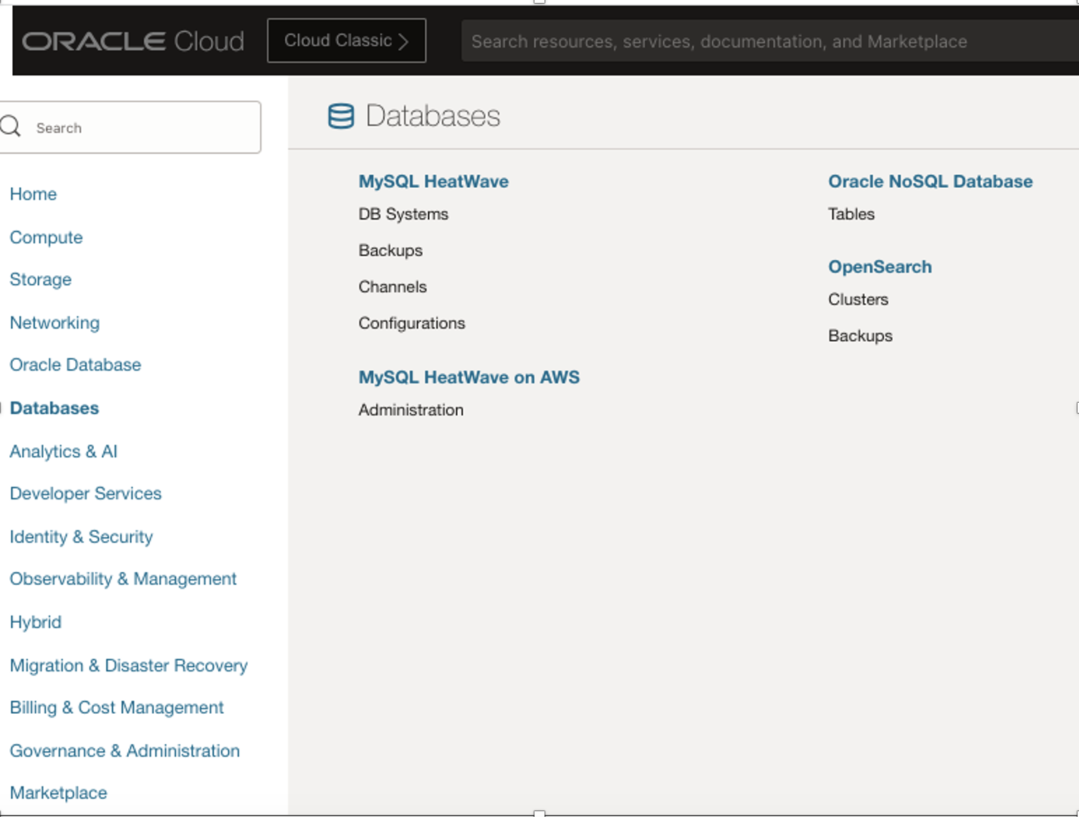The width and height of the screenshot is (1079, 817).
Task: Open Billing & Cost Management
Action: (x=116, y=708)
